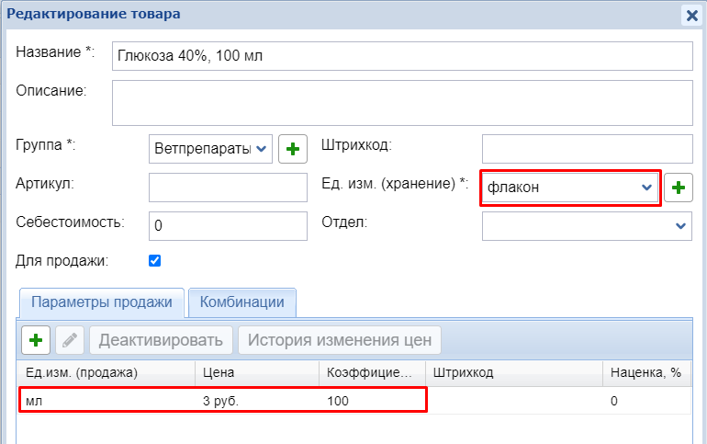This screenshot has width=707, height=444.
Task: Toggle the Для продажи checkbox
Action: (x=154, y=261)
